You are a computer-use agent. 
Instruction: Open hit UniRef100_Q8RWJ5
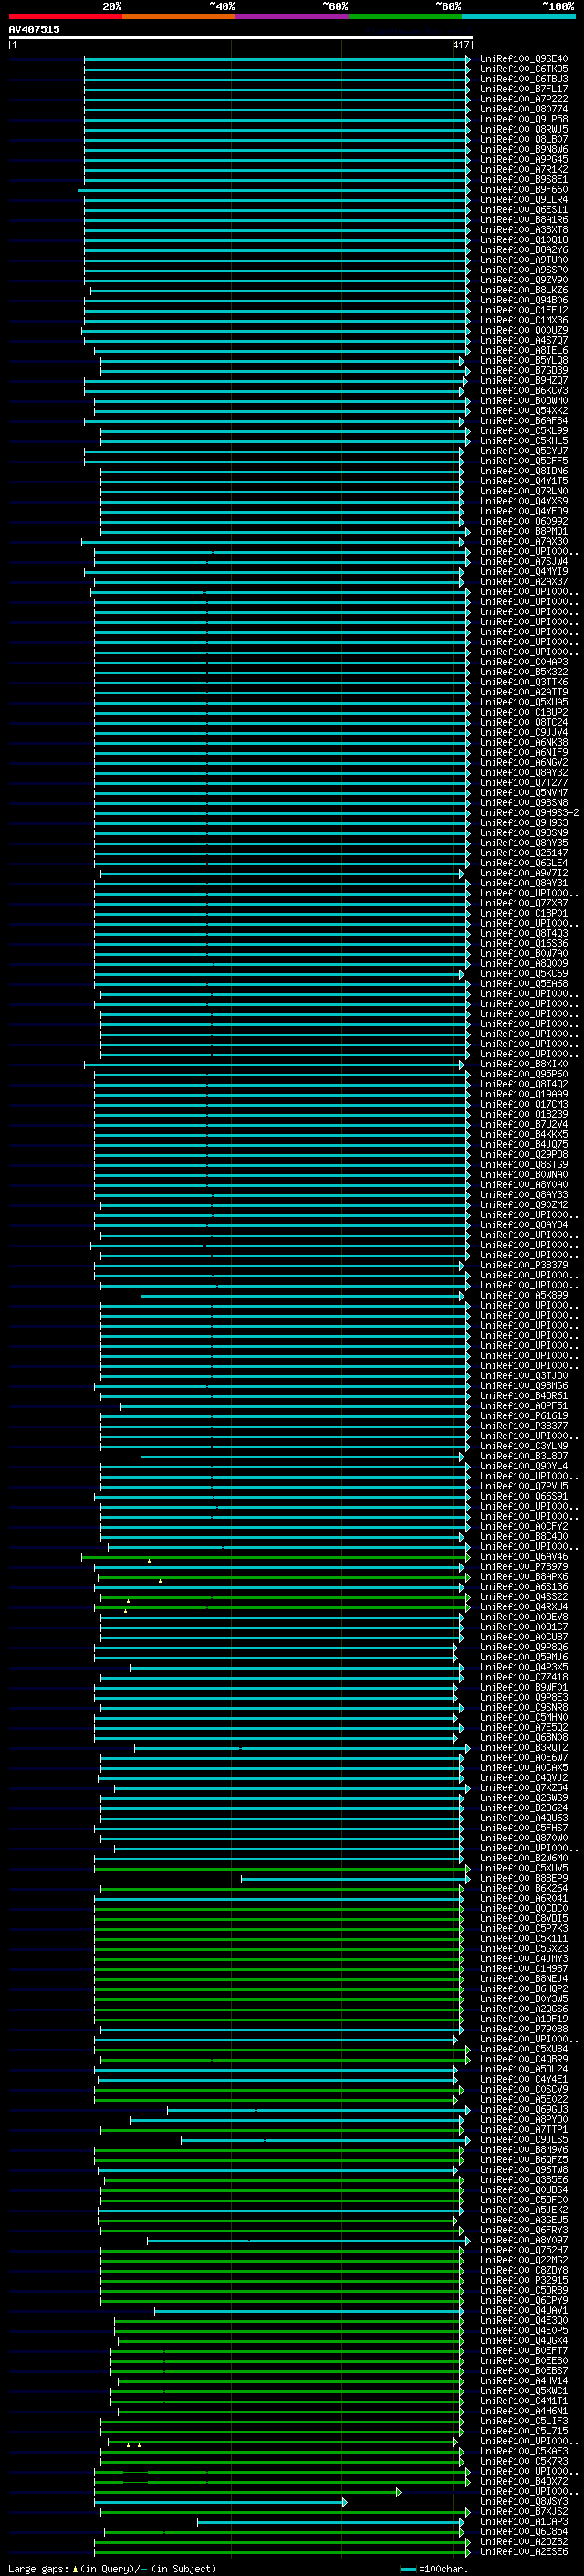coord(523,129)
